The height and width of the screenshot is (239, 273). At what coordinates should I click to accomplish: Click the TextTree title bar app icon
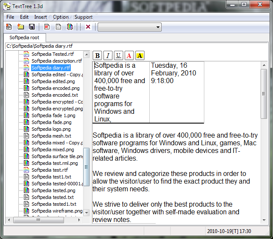tap(7, 6)
